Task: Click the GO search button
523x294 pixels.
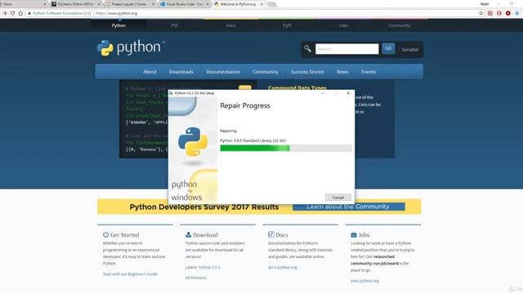Action: coord(388,49)
